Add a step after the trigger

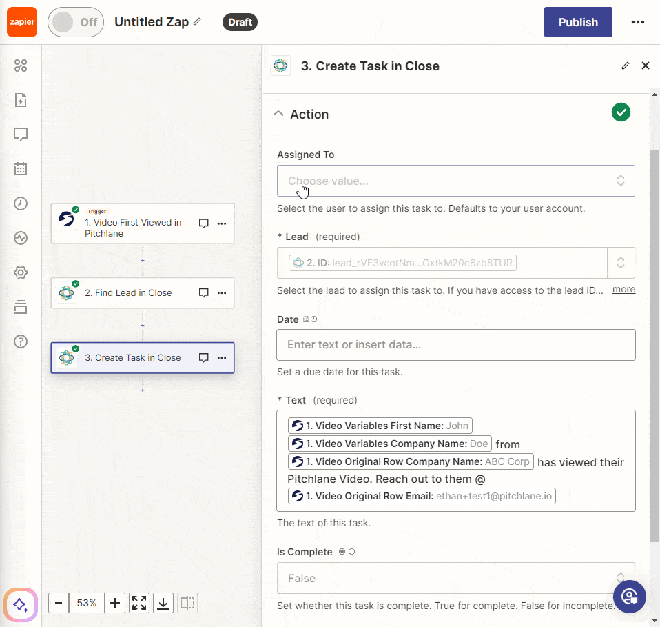pos(143,261)
